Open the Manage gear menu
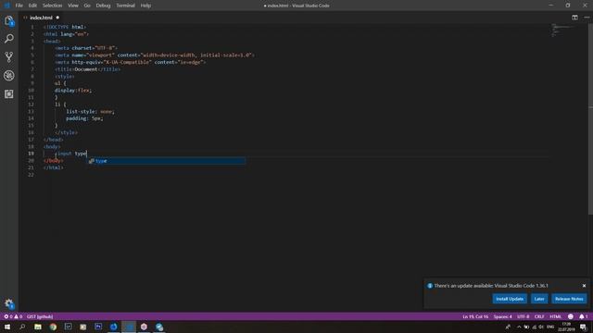The image size is (593, 333). [x=9, y=303]
